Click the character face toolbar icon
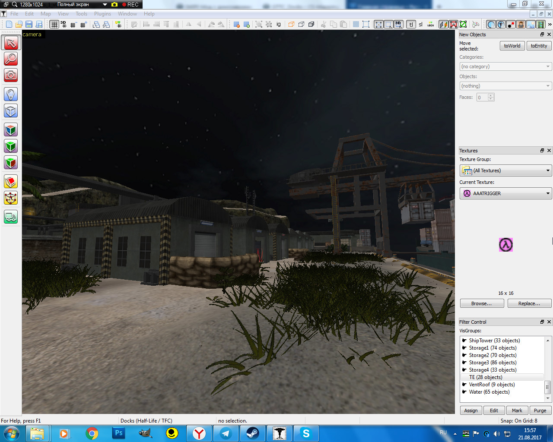This screenshot has width=553, height=442. point(521,25)
